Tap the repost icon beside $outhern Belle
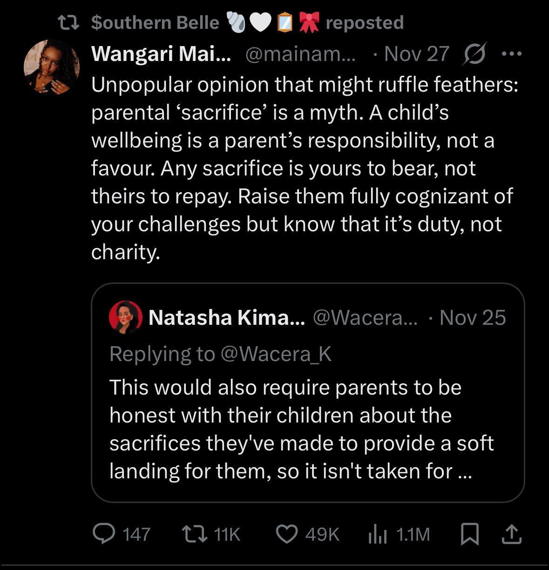 coord(68,22)
